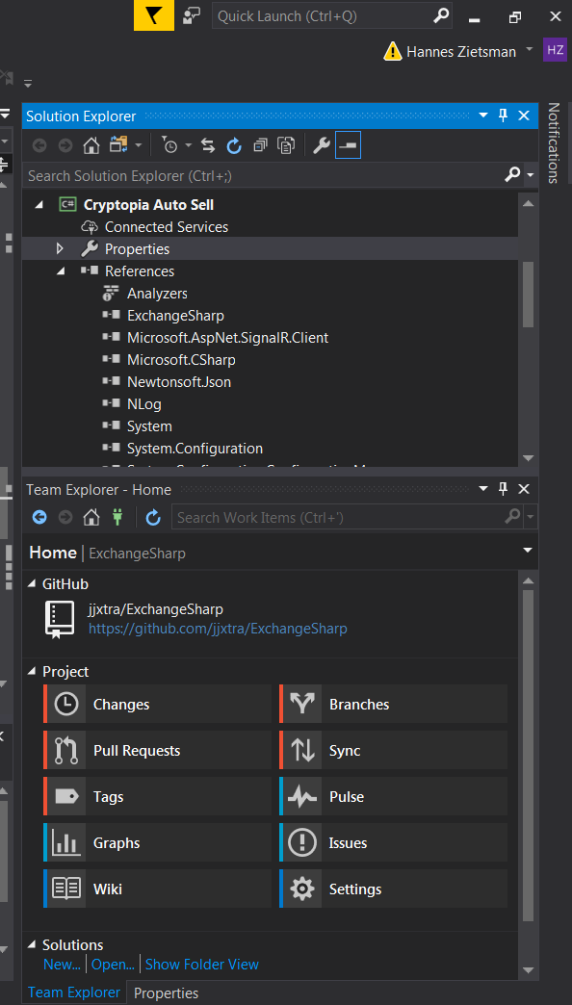Pin the Team Explorer panel
The image size is (572, 1005).
pos(503,489)
